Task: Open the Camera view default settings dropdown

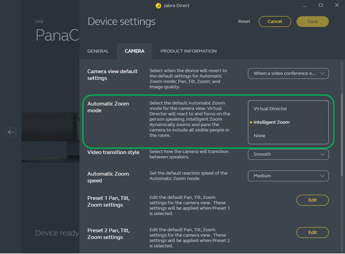Action: click(288, 73)
